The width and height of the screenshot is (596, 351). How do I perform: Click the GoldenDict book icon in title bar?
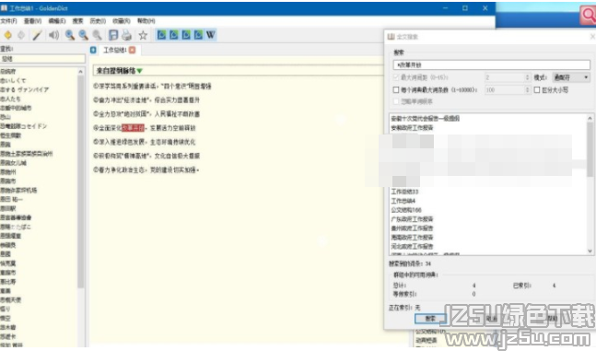click(4, 8)
